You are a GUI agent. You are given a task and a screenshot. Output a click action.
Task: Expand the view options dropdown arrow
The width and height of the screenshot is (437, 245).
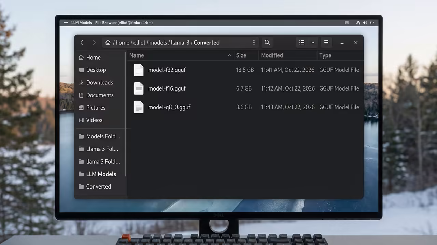[313, 43]
